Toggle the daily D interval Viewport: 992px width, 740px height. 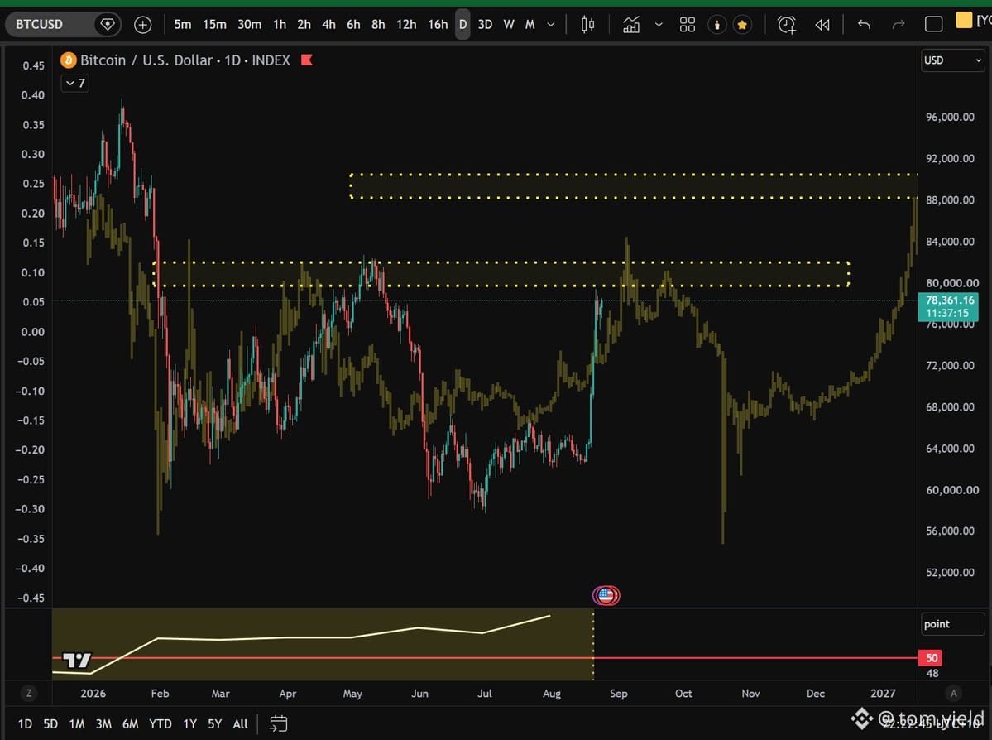point(463,24)
